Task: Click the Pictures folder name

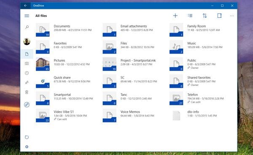Action: [x=59, y=60]
